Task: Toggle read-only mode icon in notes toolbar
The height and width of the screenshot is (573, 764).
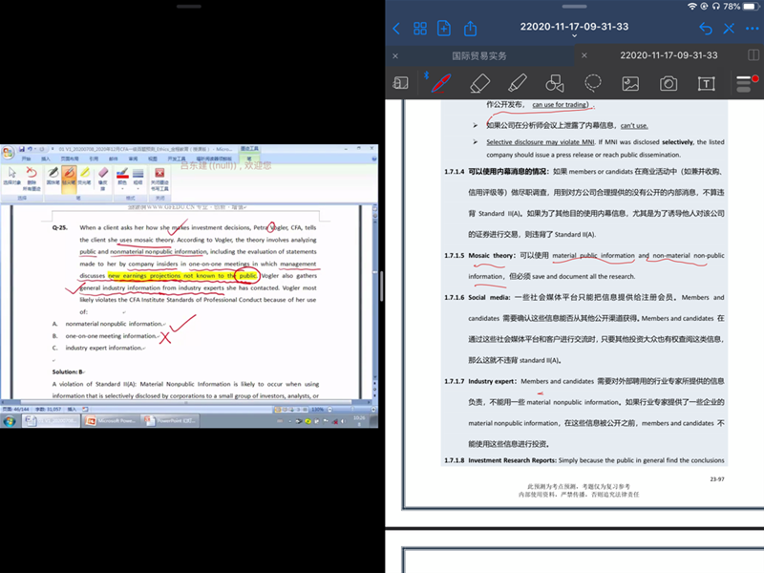Action: 401,83
